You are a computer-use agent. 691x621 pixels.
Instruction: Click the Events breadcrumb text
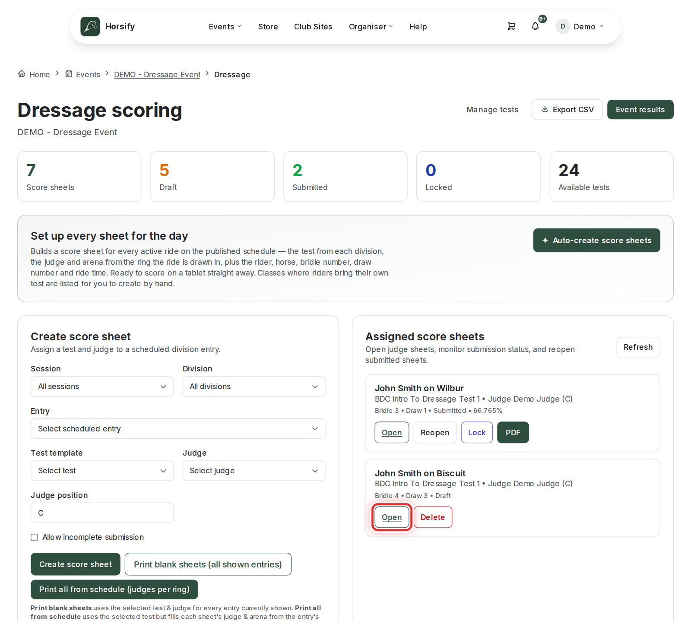point(88,75)
